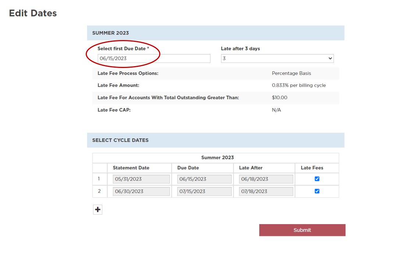Viewport: 402px width, 255px height.
Task: Click the SELECT CYCLE DATES section header
Action: (x=120, y=140)
